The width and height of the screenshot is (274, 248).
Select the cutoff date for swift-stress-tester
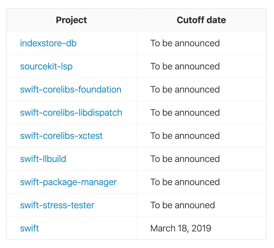(x=182, y=205)
